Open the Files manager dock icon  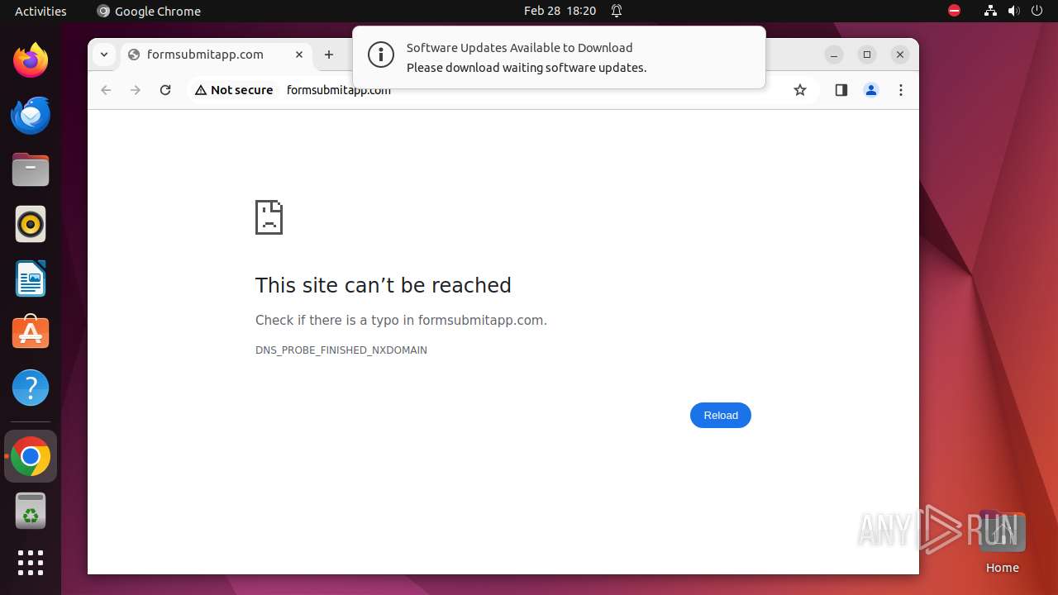pyautogui.click(x=31, y=169)
